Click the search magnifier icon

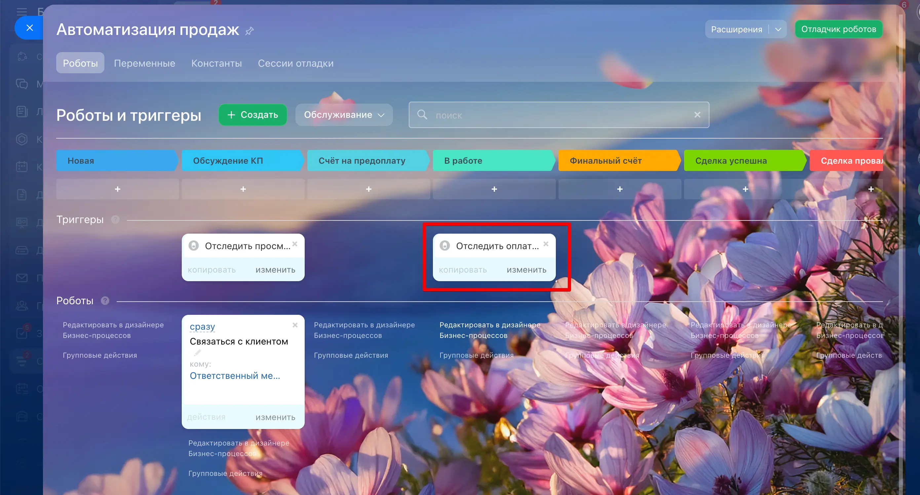click(422, 115)
